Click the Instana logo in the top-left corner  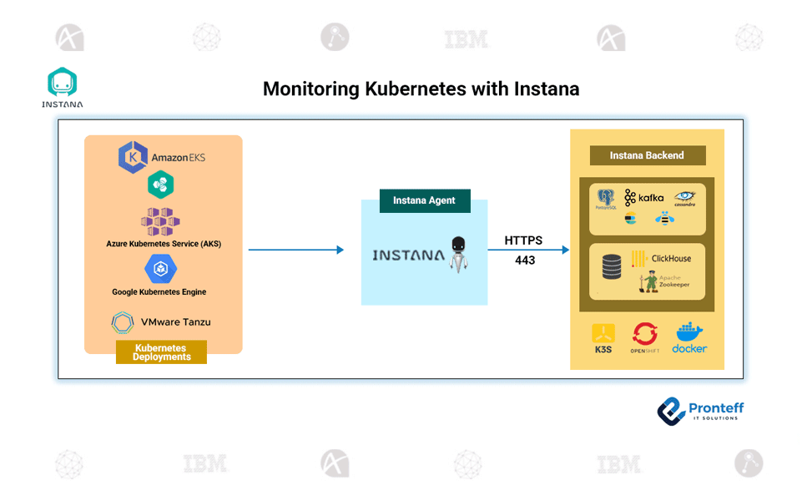click(62, 83)
